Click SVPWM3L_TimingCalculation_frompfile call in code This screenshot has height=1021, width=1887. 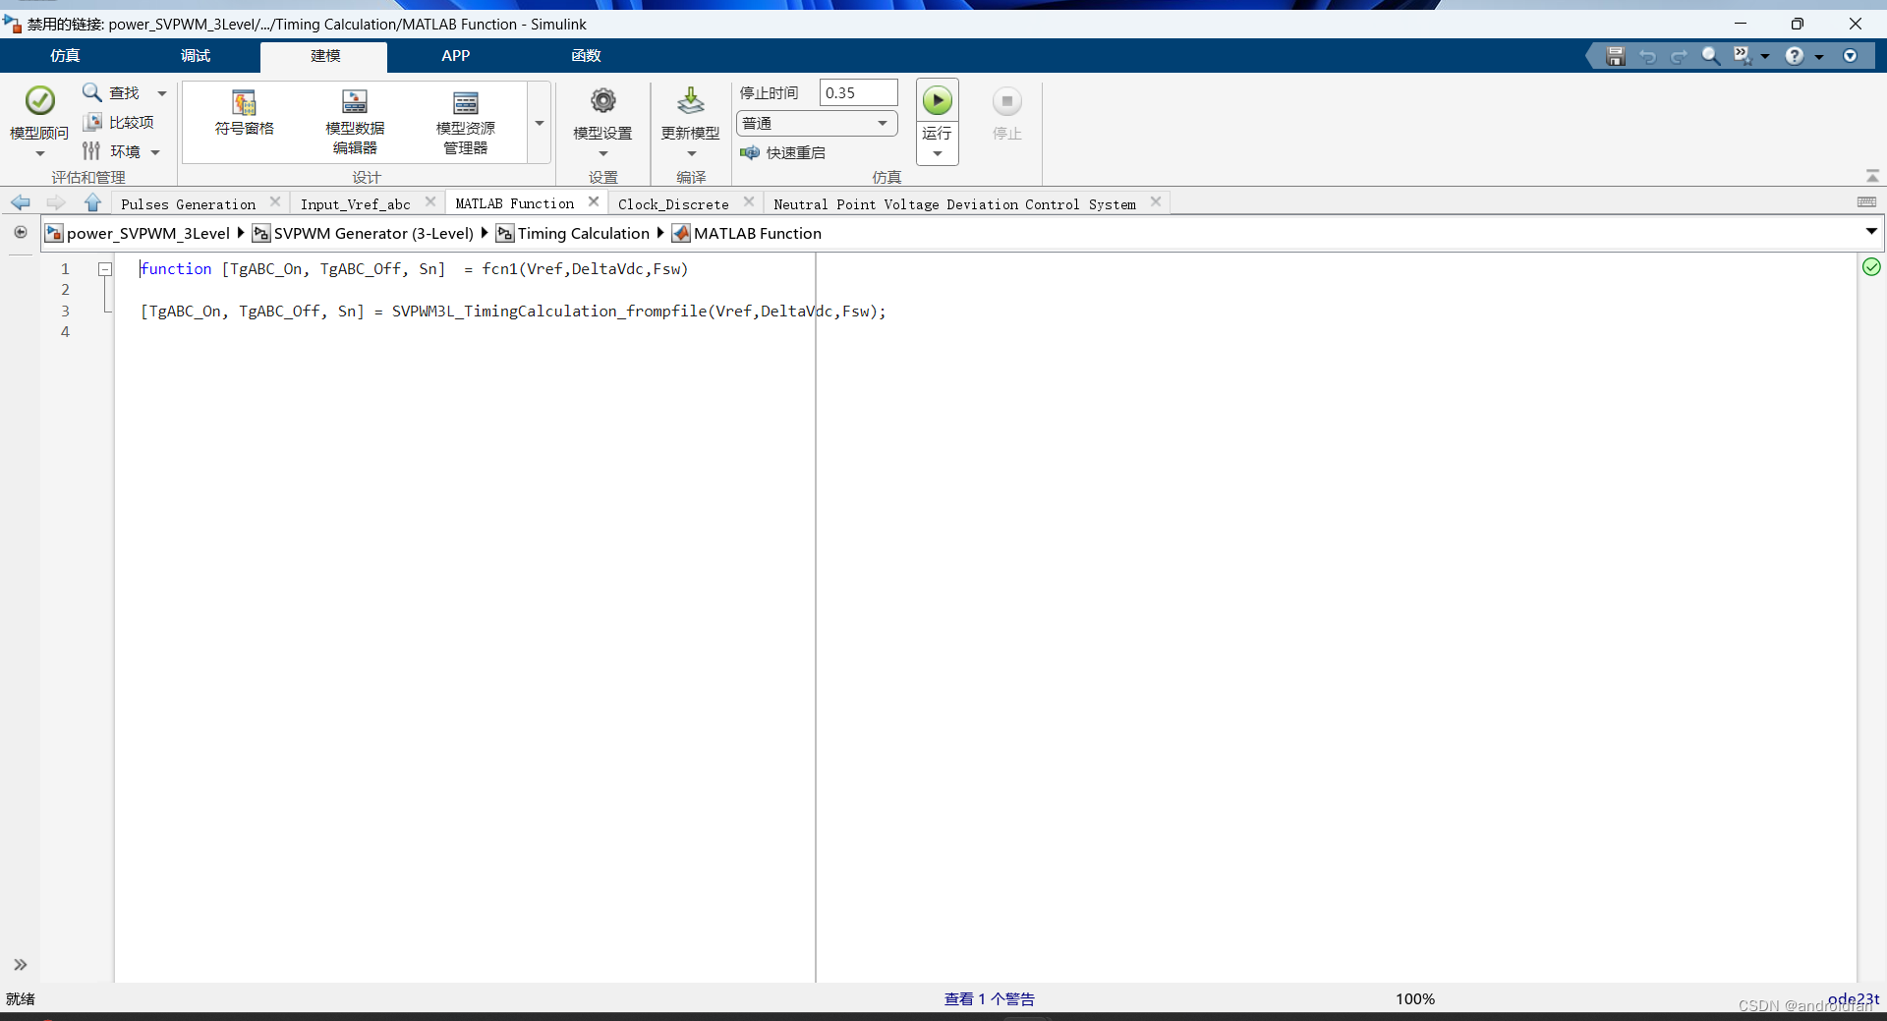pyautogui.click(x=549, y=311)
